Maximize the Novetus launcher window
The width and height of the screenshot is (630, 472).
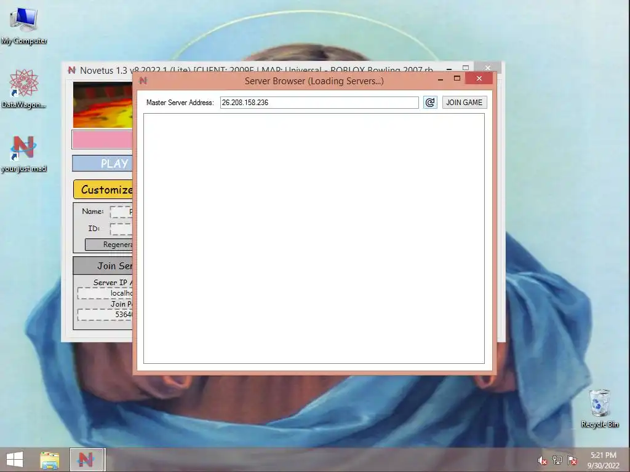(466, 68)
